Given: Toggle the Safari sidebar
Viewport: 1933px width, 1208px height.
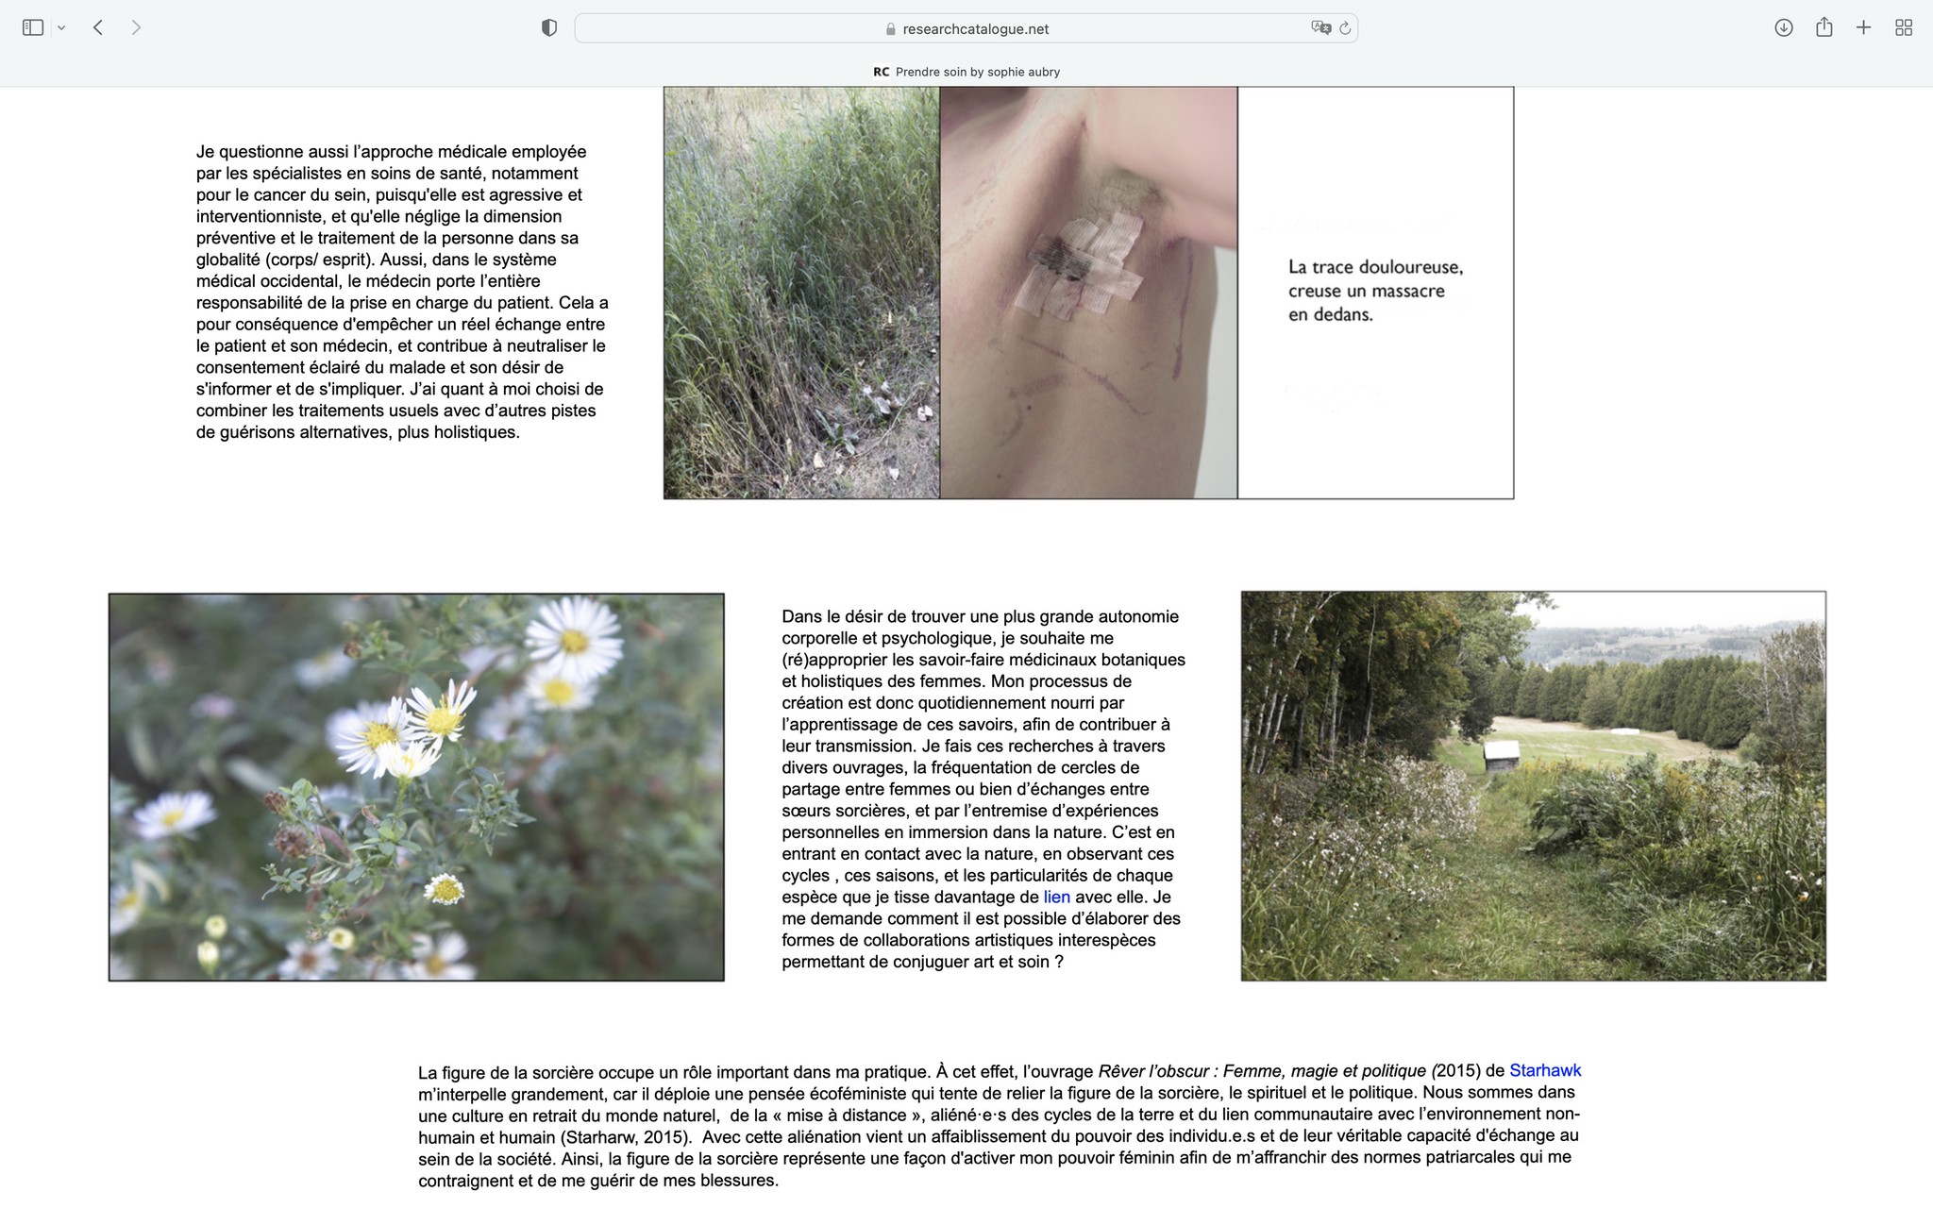Looking at the screenshot, I should pos(33,27).
